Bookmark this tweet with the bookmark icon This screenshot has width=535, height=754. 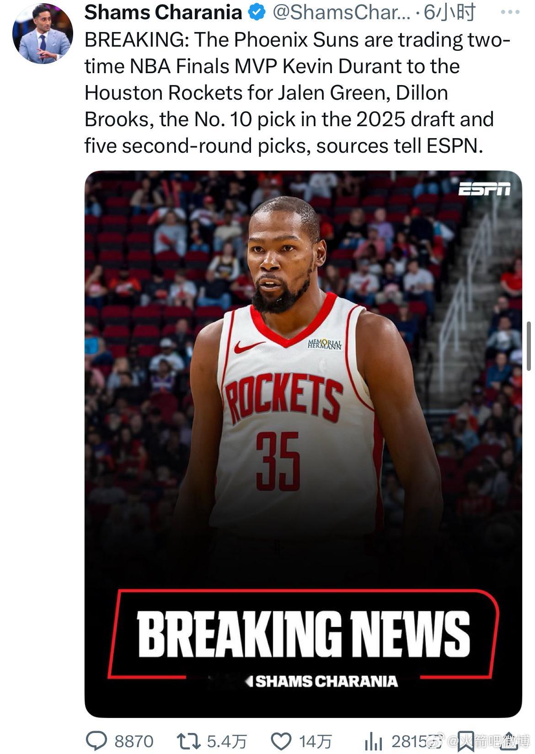coord(466,741)
